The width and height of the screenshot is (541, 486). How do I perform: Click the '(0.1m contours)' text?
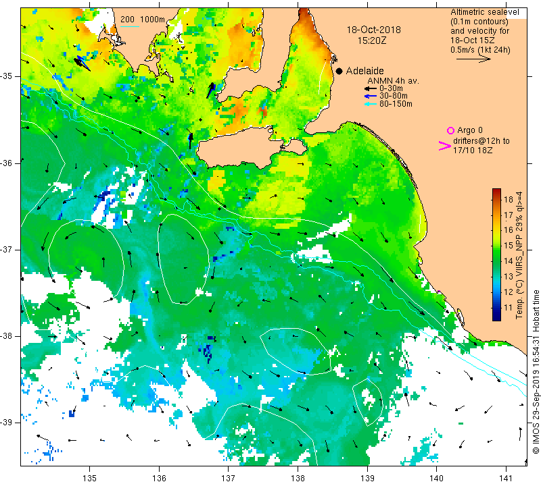pos(479,22)
